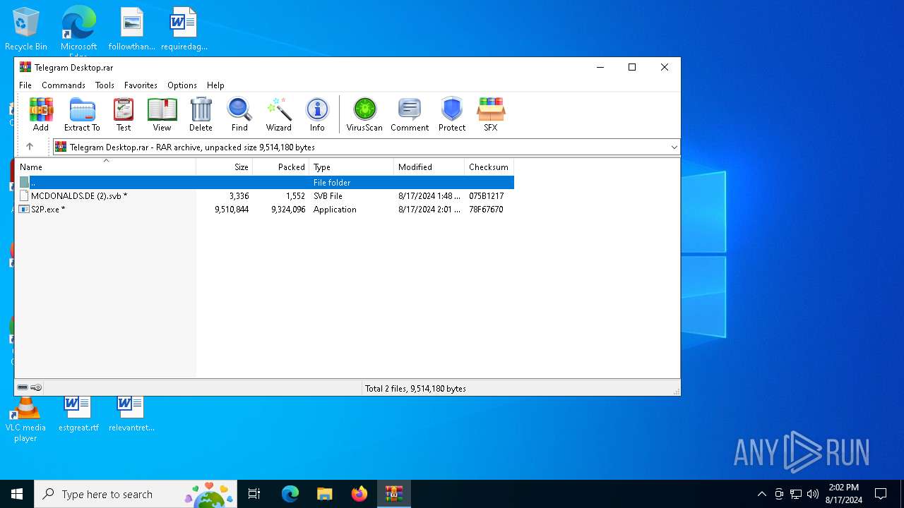
Task: Select the relevantret desktop document
Action: 131,414
